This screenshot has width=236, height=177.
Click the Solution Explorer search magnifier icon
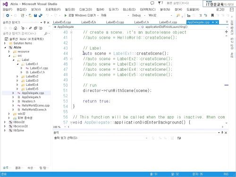pos(46,34)
